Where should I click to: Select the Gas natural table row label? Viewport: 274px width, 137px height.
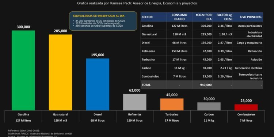[x=149, y=34]
